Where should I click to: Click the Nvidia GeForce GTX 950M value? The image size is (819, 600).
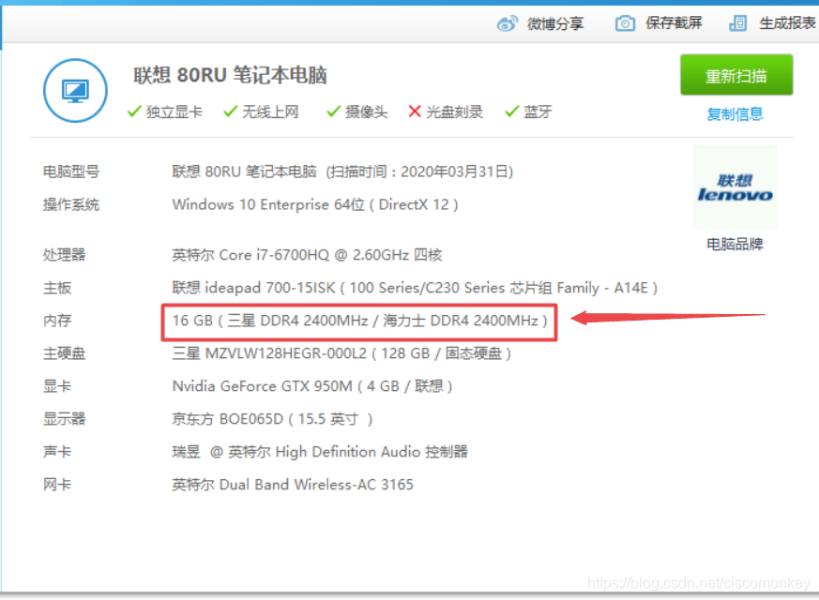tap(312, 386)
